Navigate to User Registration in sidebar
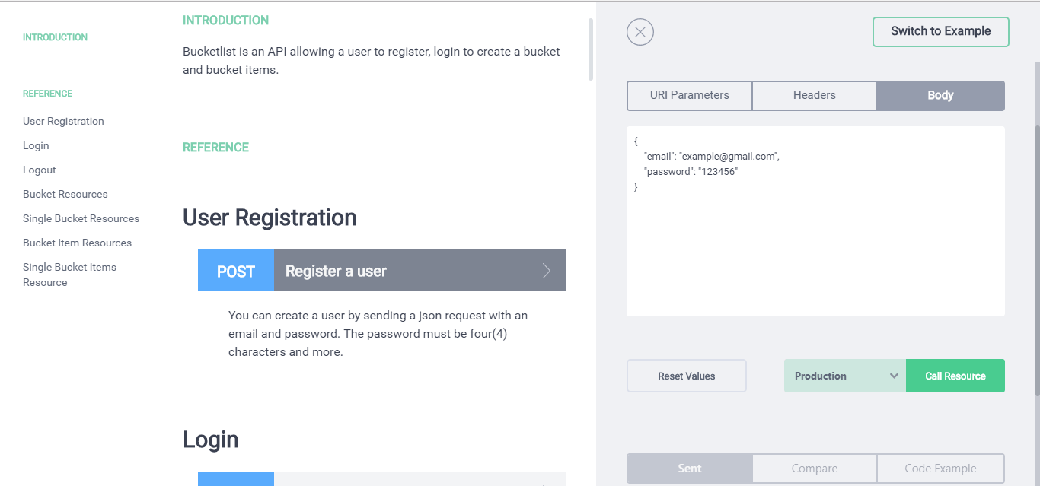 (x=63, y=120)
